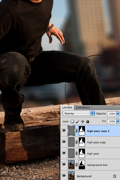Click link icon on background blur layer
120x180 pixels.
click(x=77, y=165)
